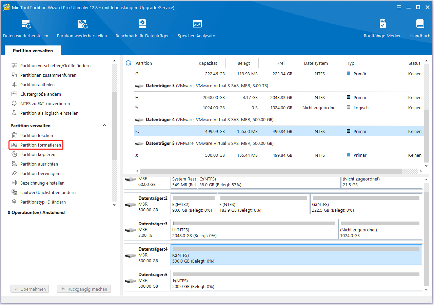Open Bootfähige Medien builder
Viewport: 434px width, 305px height.
pos(382,28)
